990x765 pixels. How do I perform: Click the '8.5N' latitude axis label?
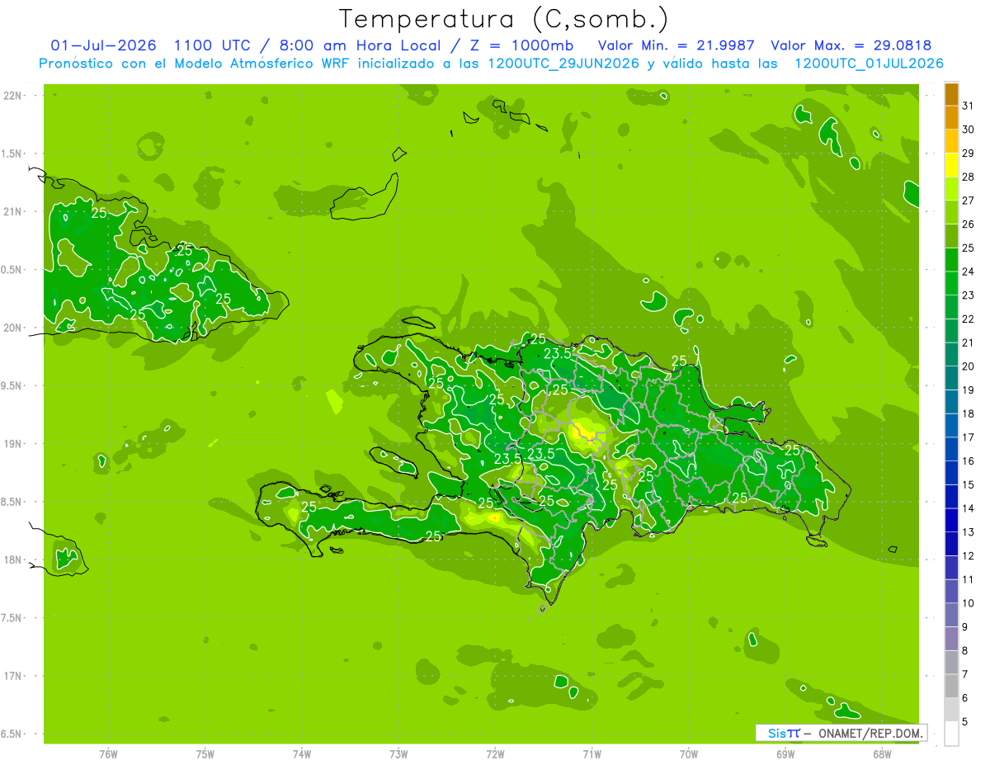point(12,502)
